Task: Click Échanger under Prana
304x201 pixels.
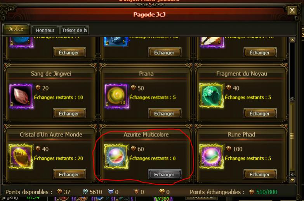Action: click(x=165, y=113)
